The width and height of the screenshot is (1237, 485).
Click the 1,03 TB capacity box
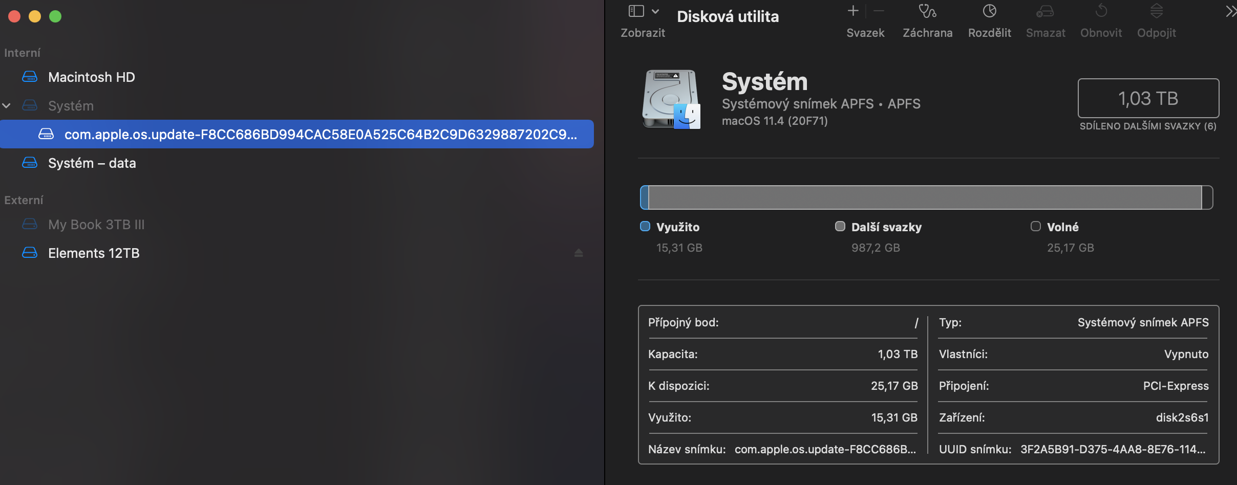[x=1148, y=98]
